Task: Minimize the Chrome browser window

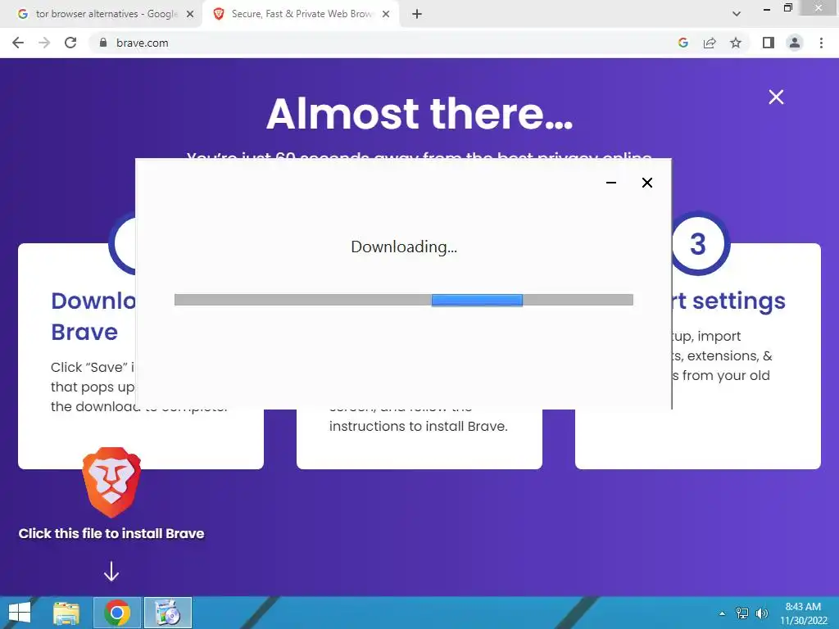Action: [x=767, y=9]
